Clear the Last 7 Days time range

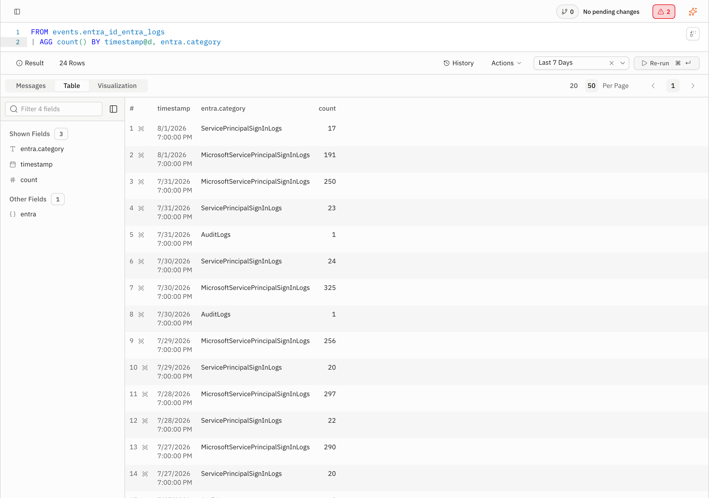pyautogui.click(x=611, y=63)
